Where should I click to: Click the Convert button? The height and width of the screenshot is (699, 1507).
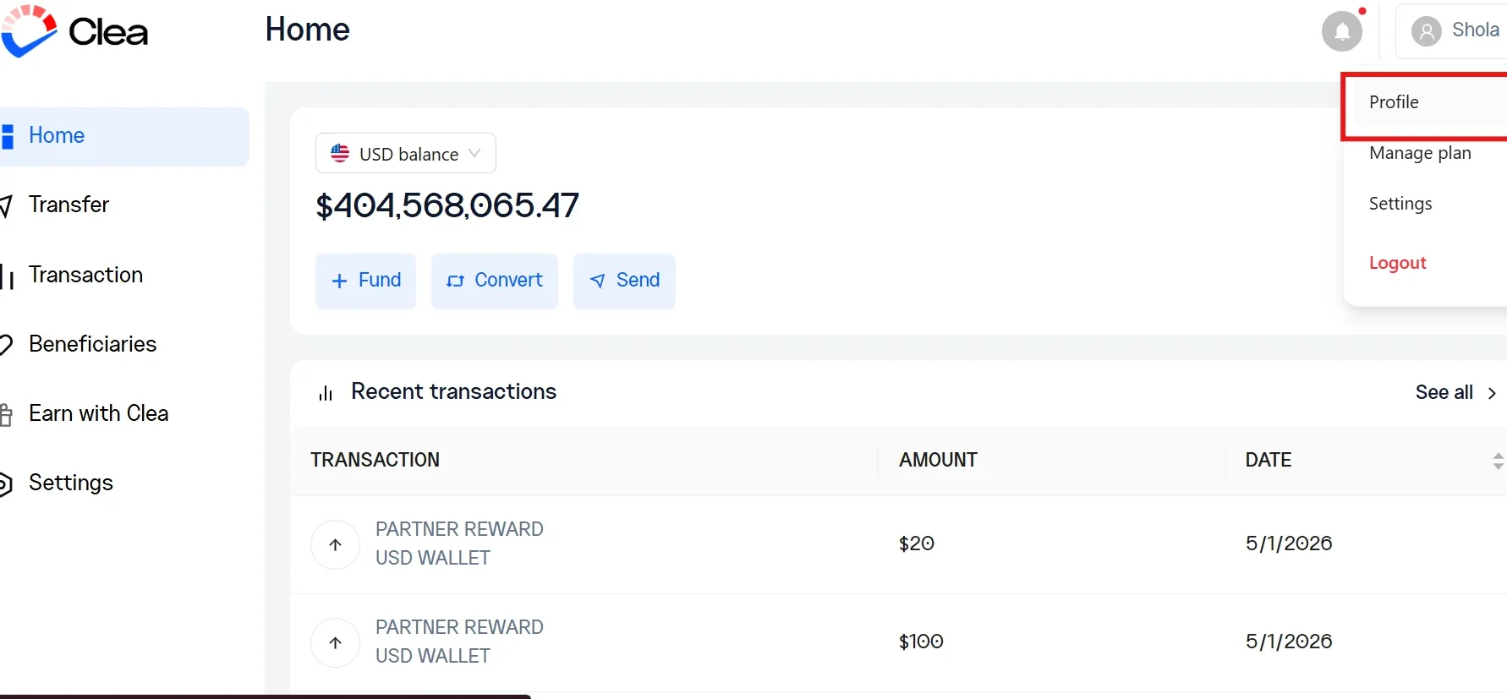click(x=495, y=281)
